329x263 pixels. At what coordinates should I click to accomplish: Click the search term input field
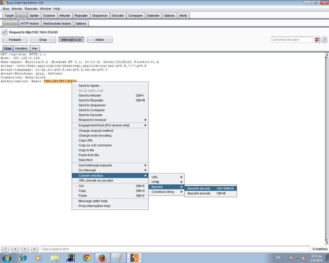pyautogui.click(x=175, y=249)
